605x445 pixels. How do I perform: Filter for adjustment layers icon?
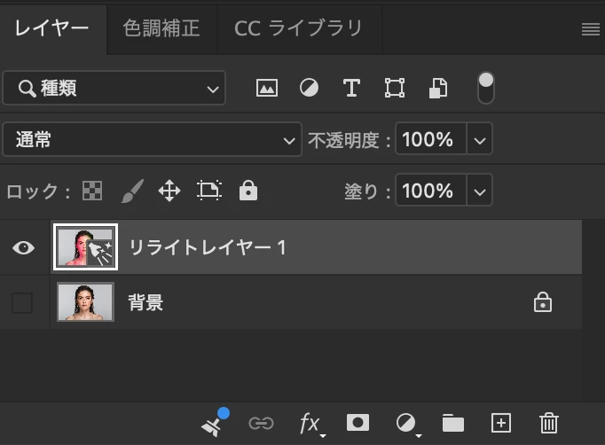point(309,88)
